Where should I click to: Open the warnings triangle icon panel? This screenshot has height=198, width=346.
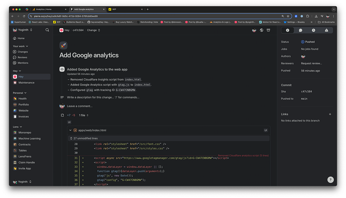click(326, 30)
